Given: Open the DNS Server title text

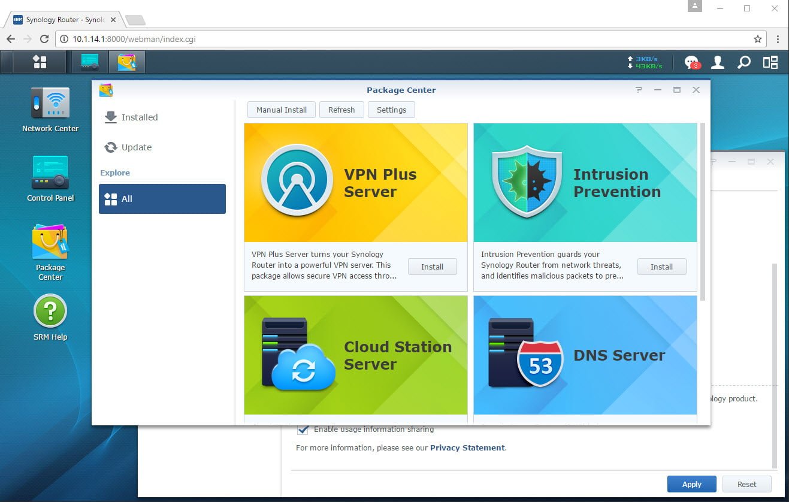Looking at the screenshot, I should point(619,355).
